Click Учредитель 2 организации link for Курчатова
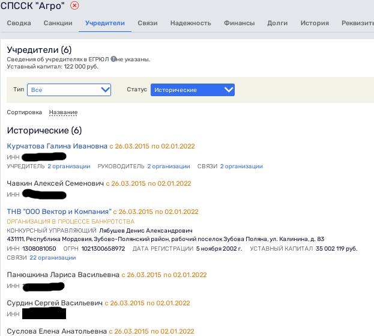The width and height of the screenshot is (374, 336). point(69,166)
